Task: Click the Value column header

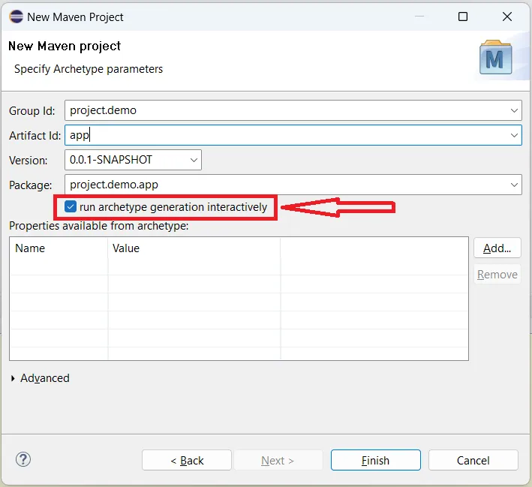Action: coord(194,248)
